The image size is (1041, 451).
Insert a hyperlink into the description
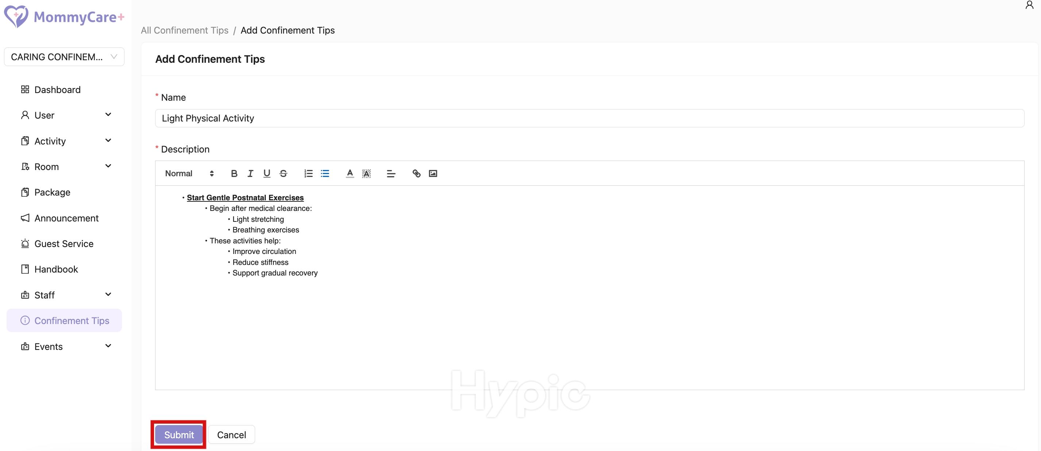point(416,173)
